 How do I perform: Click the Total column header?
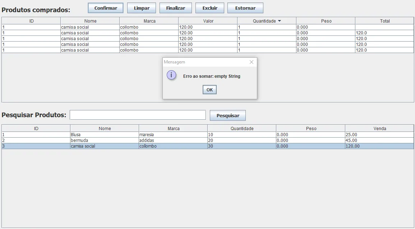(x=384, y=21)
